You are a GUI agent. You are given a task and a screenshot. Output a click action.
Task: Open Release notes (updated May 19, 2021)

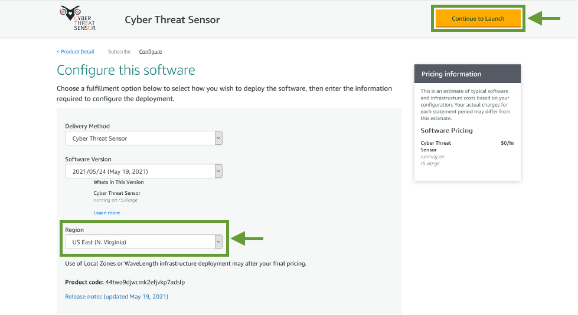point(116,296)
